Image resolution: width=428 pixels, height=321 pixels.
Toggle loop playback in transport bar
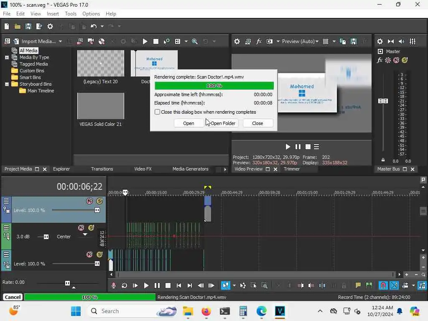coord(124,285)
